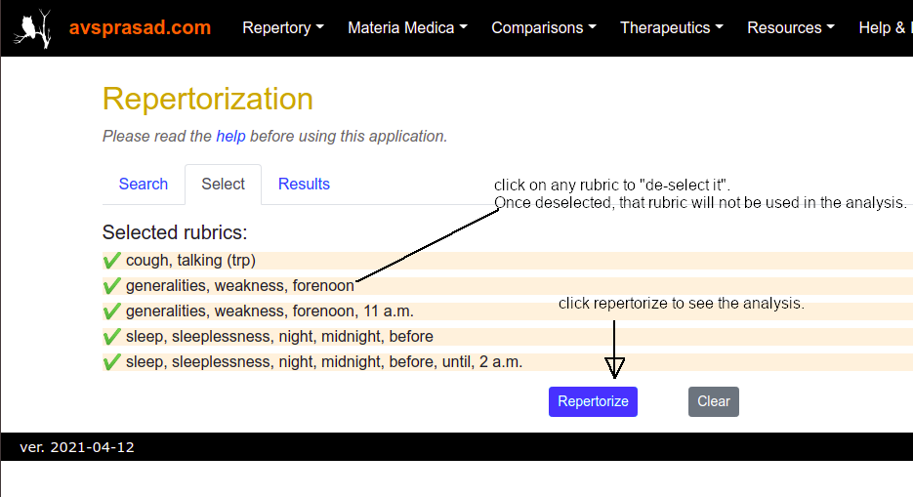Expand the Therapeutics menu
Viewport: 913px width, 497px height.
point(672,28)
